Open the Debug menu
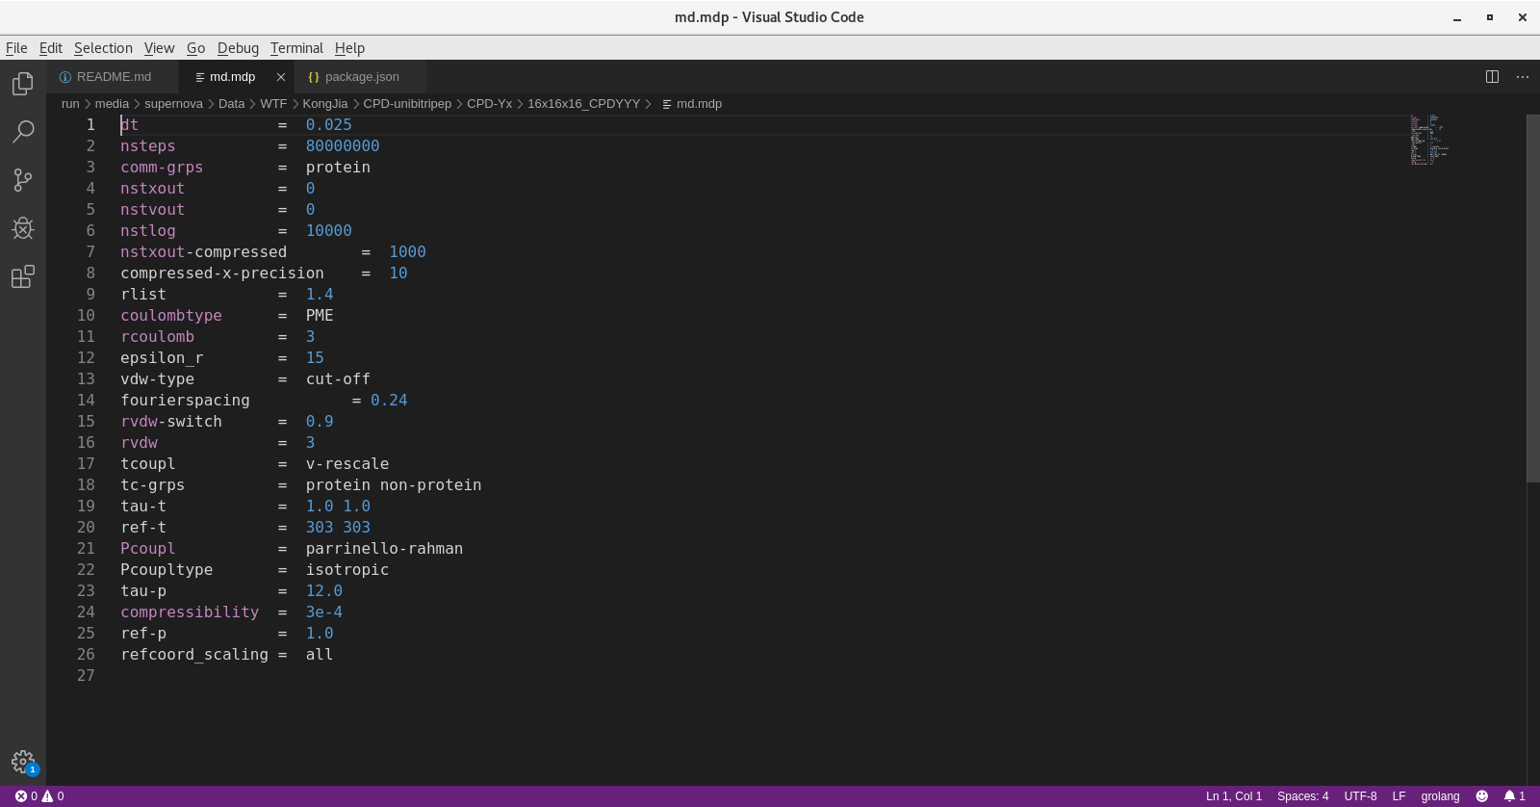This screenshot has width=1540, height=807. click(x=238, y=48)
